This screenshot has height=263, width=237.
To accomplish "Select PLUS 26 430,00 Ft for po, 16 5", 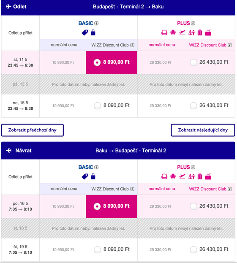I will click(x=193, y=206).
